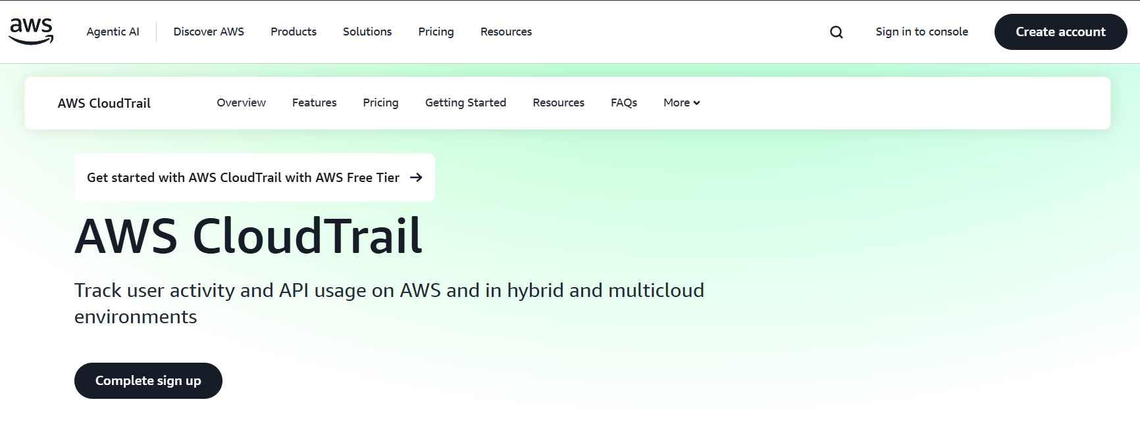1140x431 pixels.
Task: Expand the More dropdown chevron
Action: point(696,103)
